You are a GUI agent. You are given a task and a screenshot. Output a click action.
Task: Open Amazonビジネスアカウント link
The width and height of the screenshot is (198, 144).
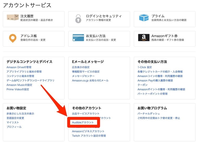click(88, 131)
